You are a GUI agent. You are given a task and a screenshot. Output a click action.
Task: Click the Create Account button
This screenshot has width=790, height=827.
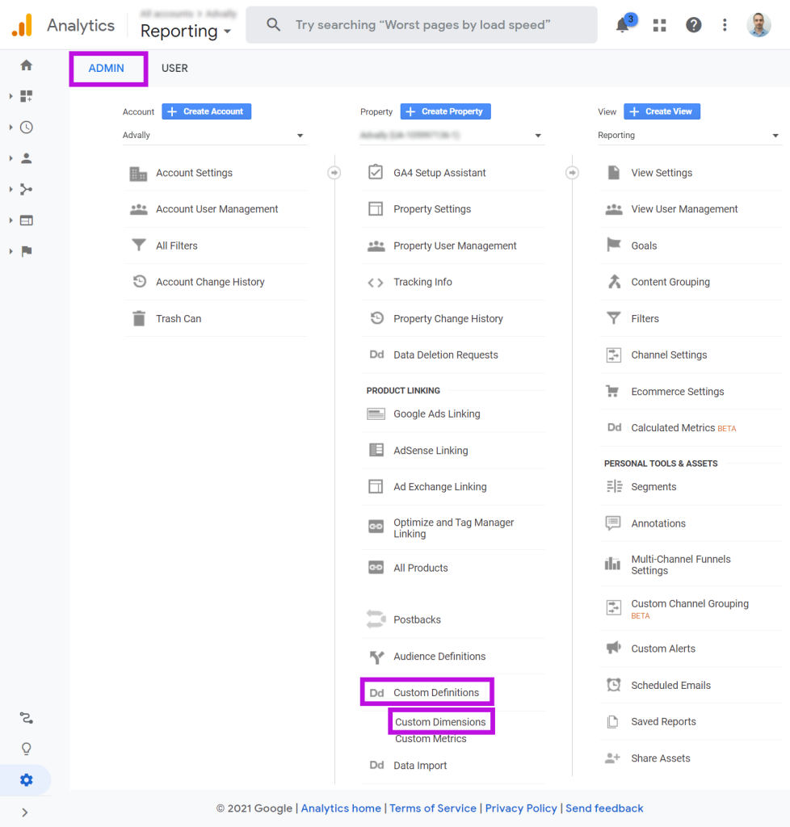[206, 111]
